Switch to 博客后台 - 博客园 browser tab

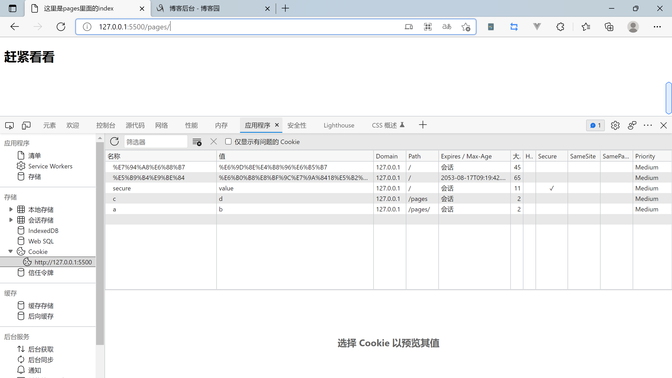tap(213, 8)
